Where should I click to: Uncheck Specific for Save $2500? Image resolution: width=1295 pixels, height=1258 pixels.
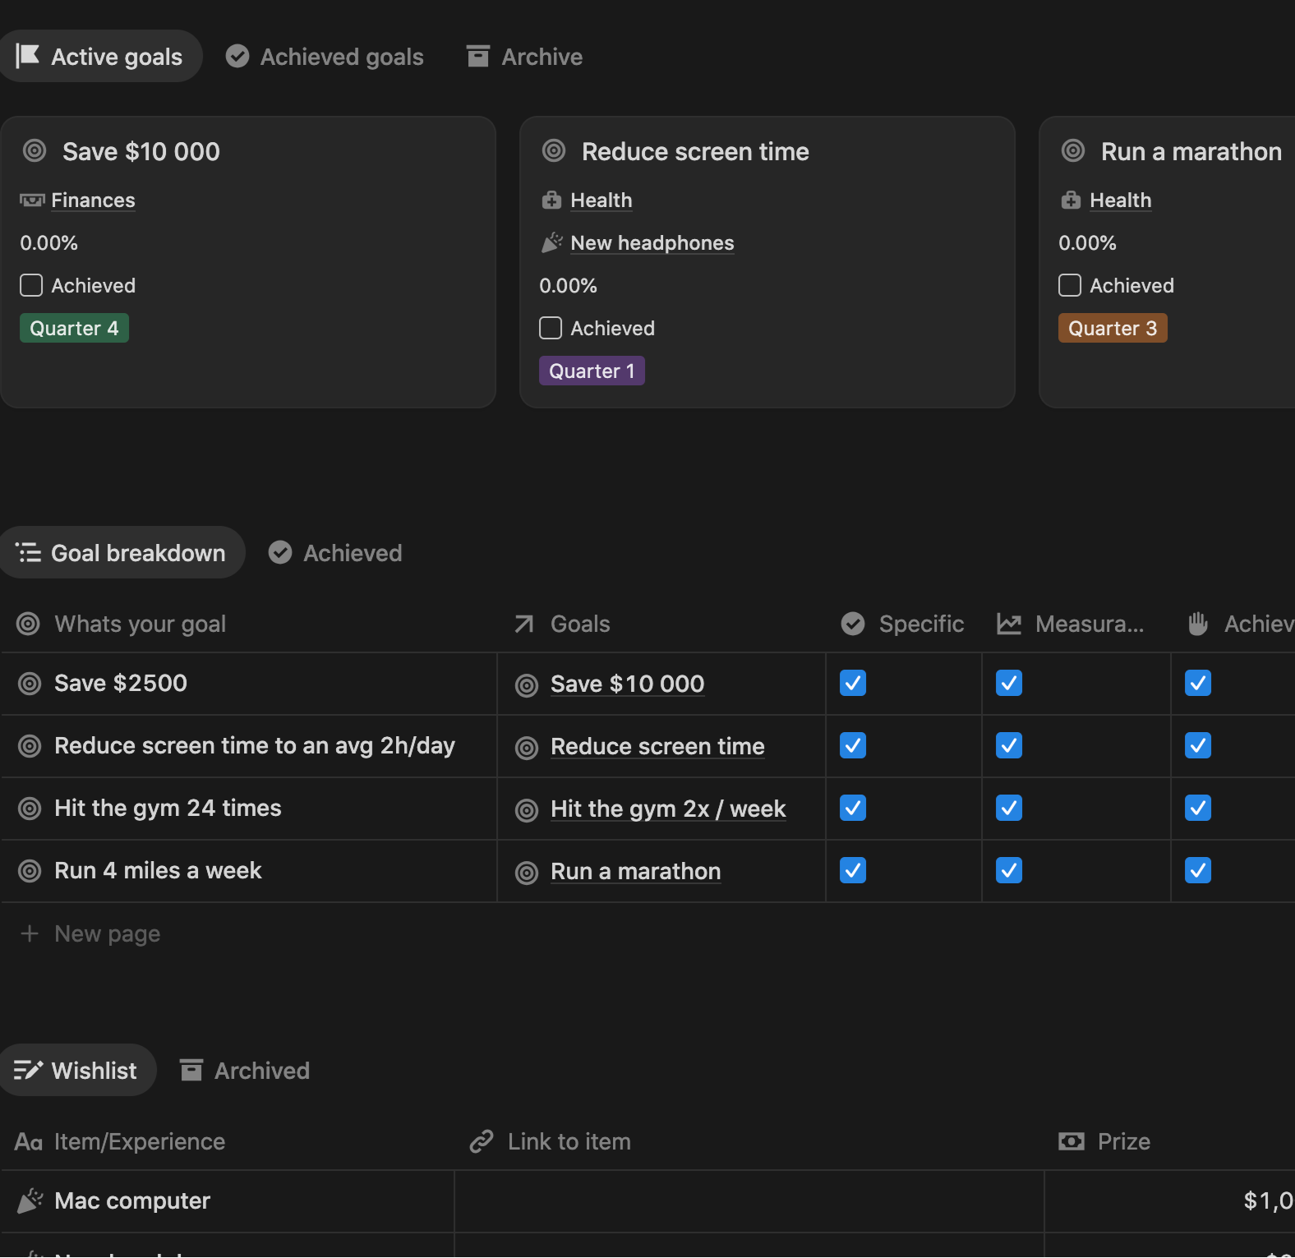click(x=853, y=683)
